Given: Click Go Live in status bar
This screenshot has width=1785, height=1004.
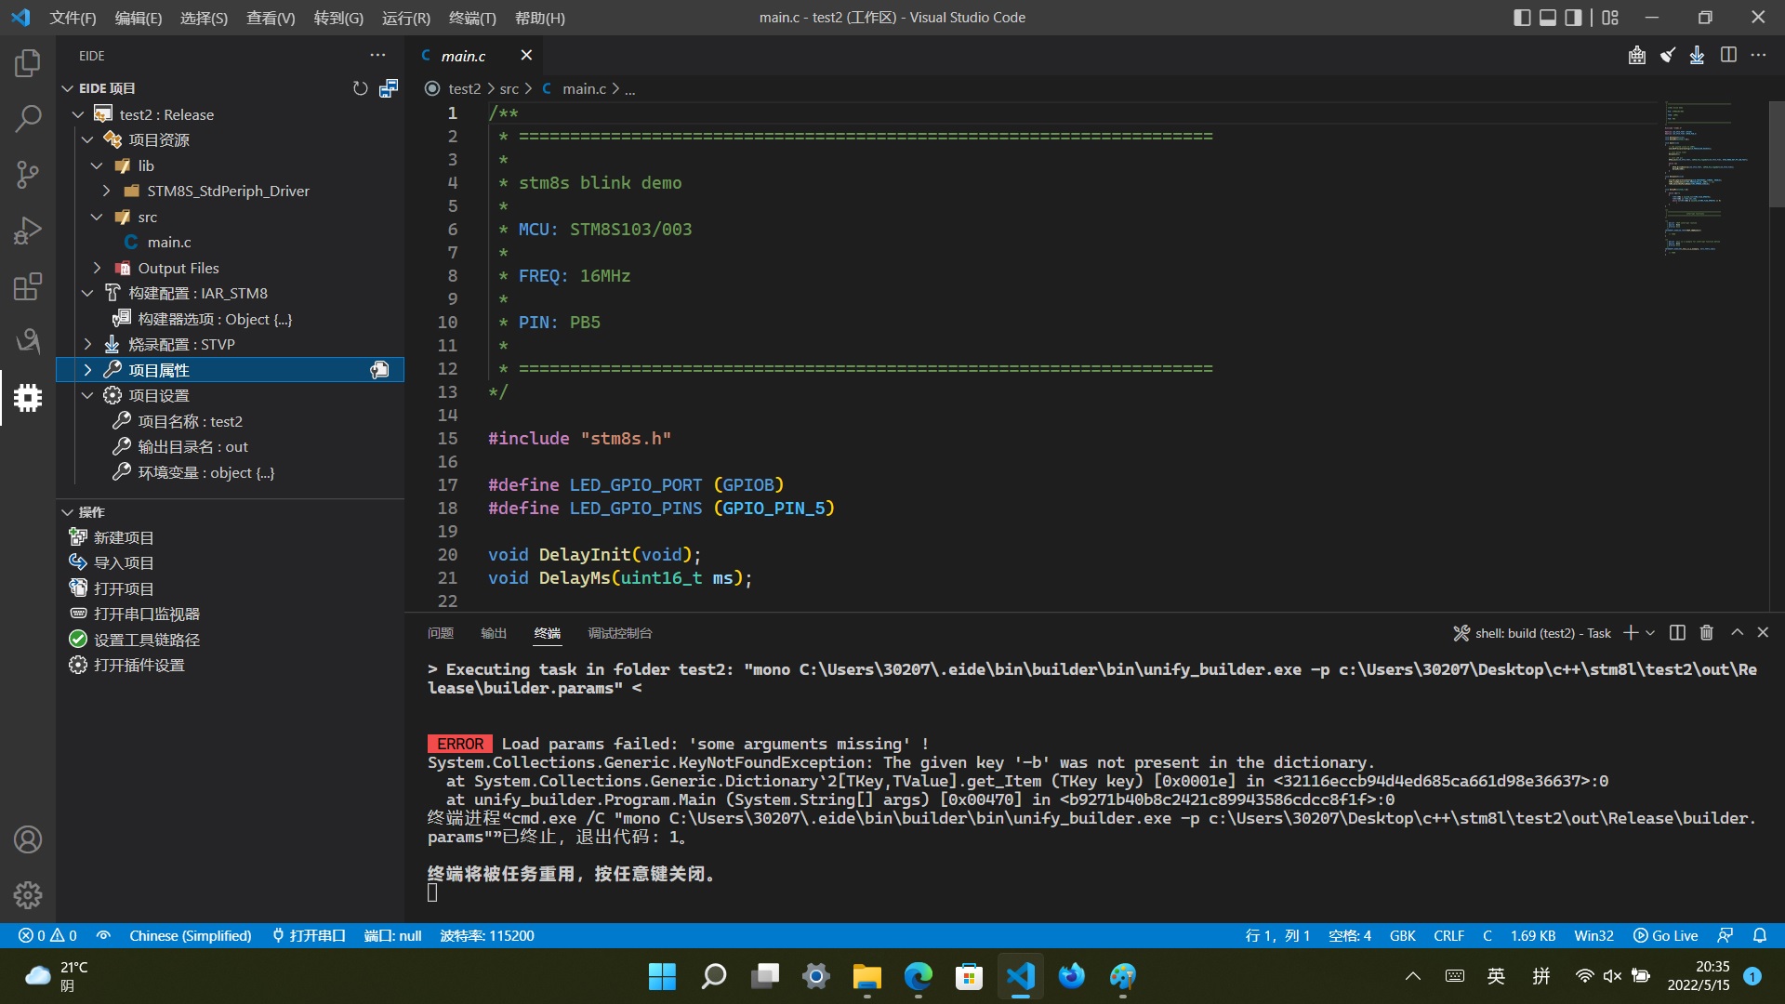Looking at the screenshot, I should [x=1666, y=935].
